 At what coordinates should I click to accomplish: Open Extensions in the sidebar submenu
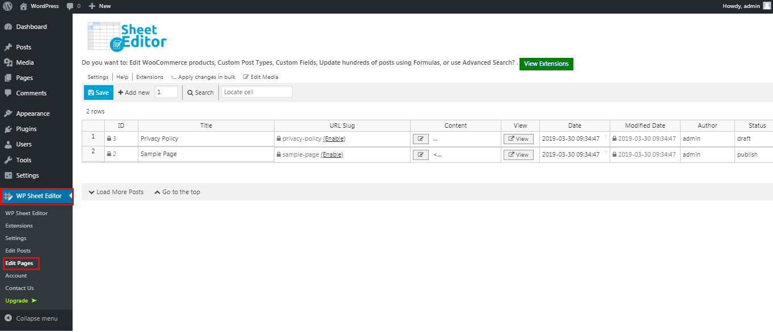point(19,226)
